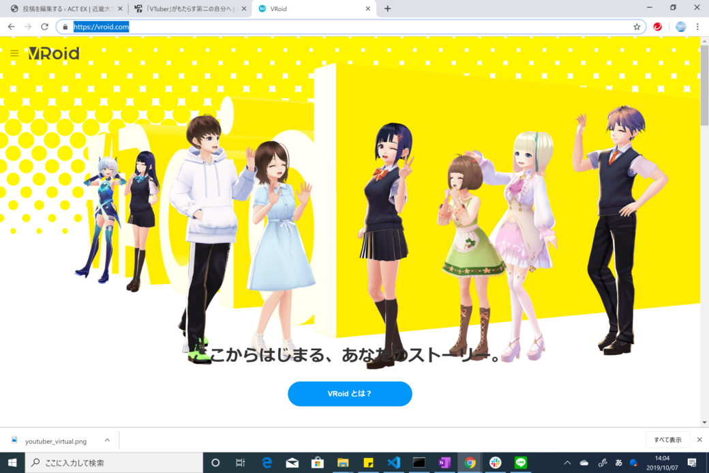
Task: Open Chrome three-dot menu
Action: click(x=697, y=27)
